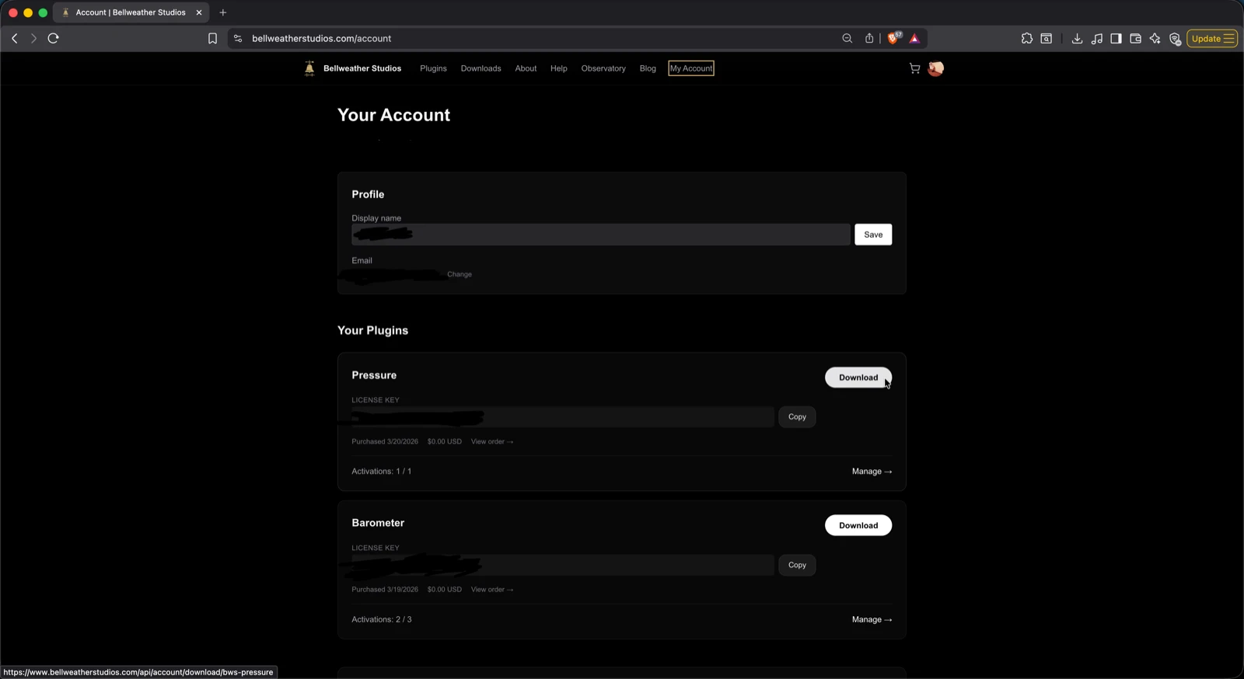This screenshot has height=679, width=1244.
Task: Download the Pressure plugin
Action: 858,378
